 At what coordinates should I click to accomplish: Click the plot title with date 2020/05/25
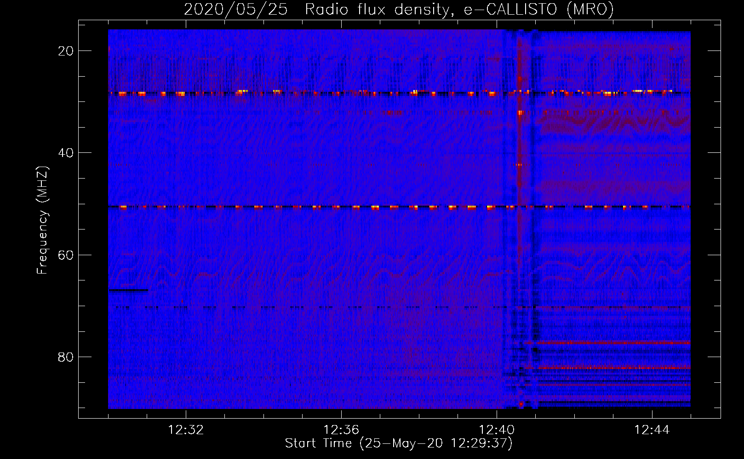[399, 9]
